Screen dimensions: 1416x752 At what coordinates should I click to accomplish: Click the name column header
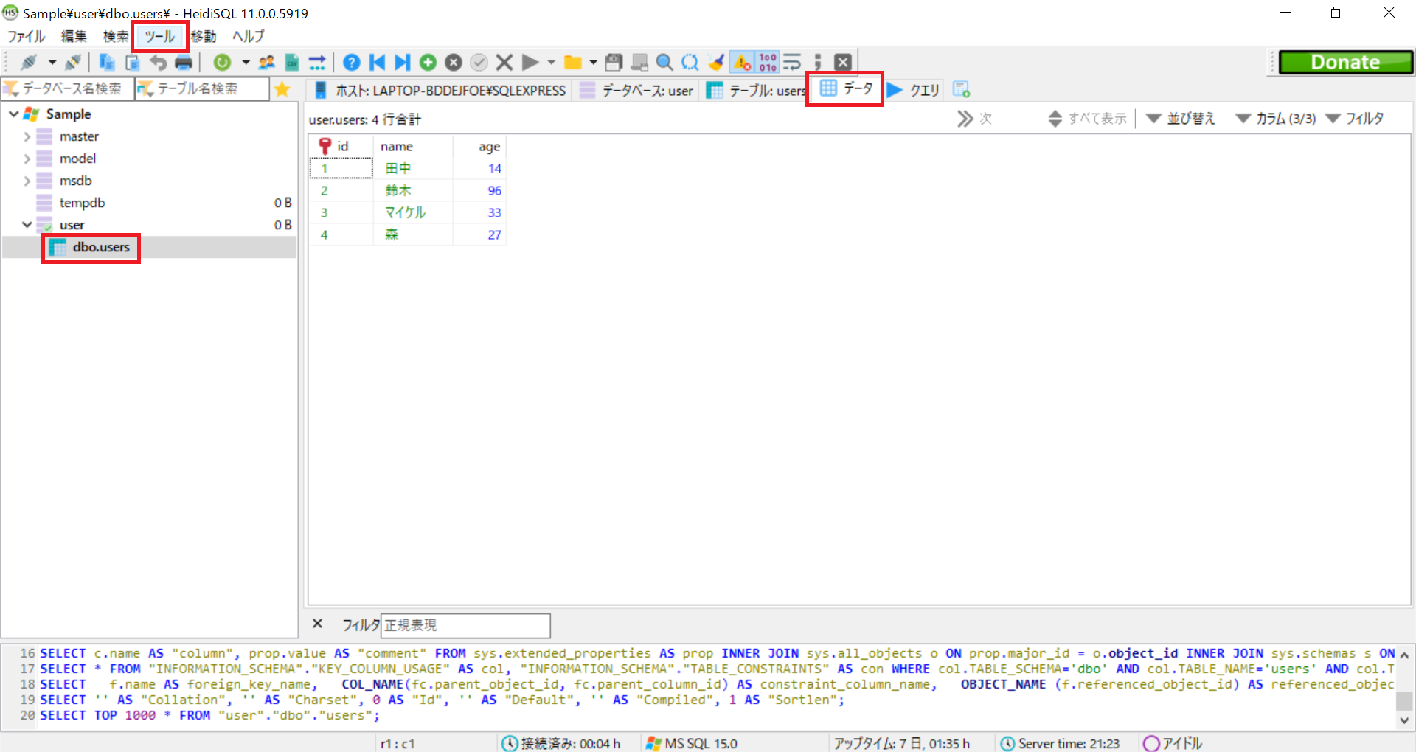pyautogui.click(x=413, y=147)
